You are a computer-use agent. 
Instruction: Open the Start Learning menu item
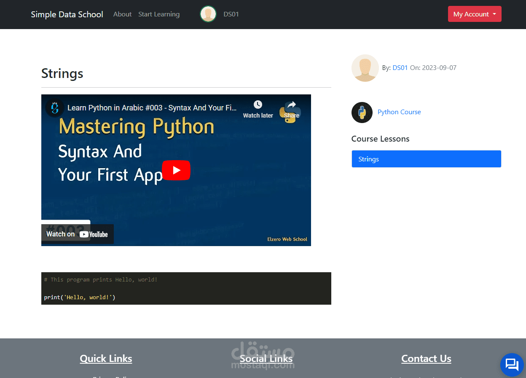tap(159, 14)
